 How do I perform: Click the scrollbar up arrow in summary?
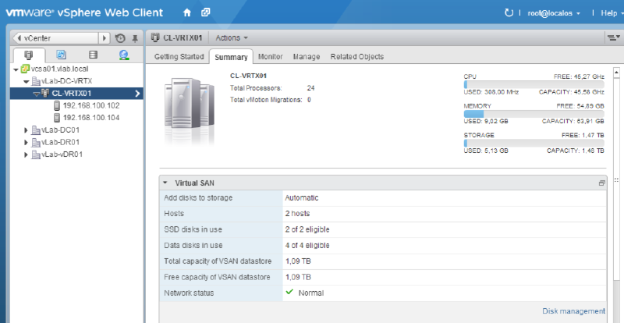(616, 73)
